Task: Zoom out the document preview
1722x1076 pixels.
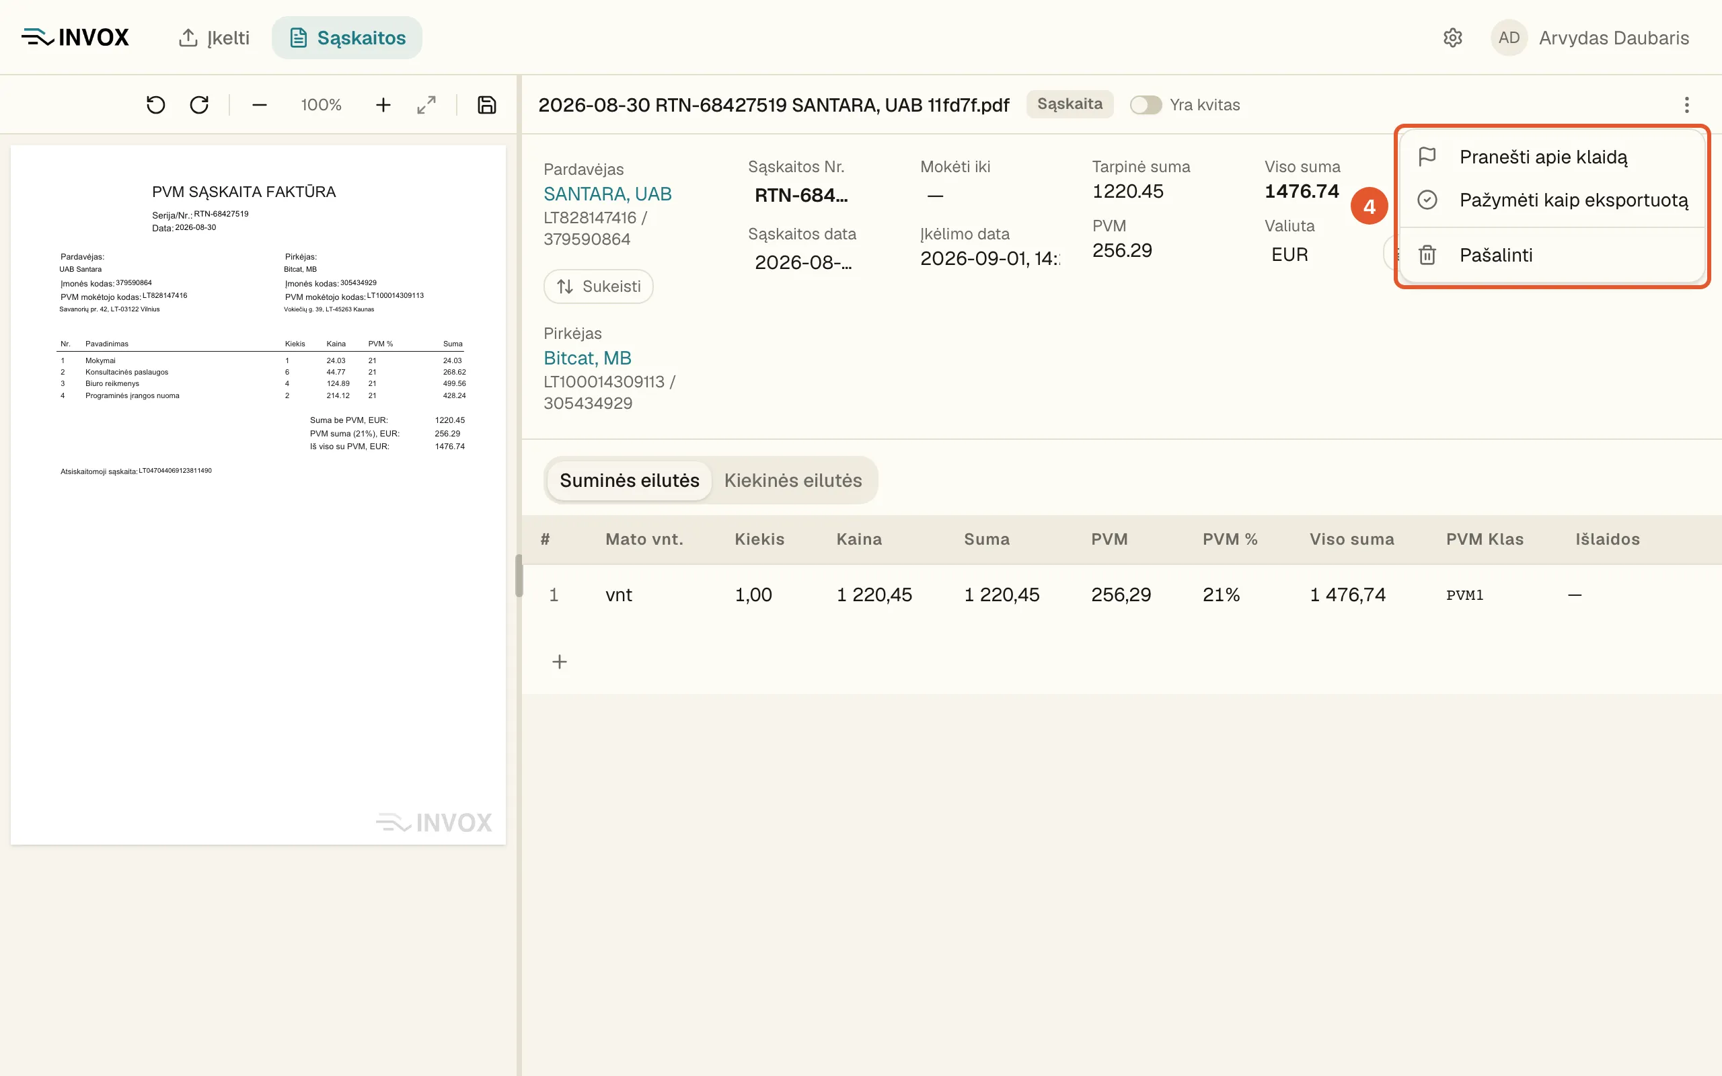Action: pos(260,106)
